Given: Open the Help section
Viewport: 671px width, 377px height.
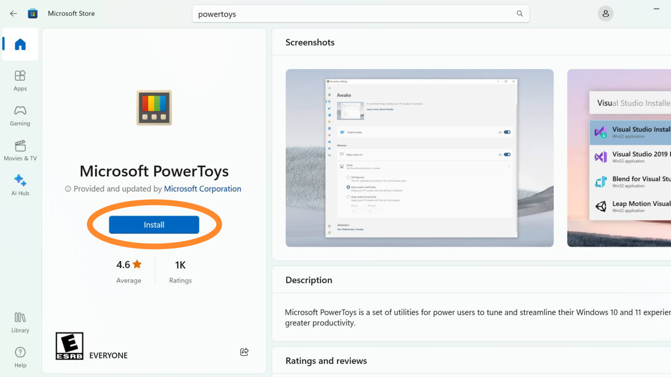Looking at the screenshot, I should (20, 357).
